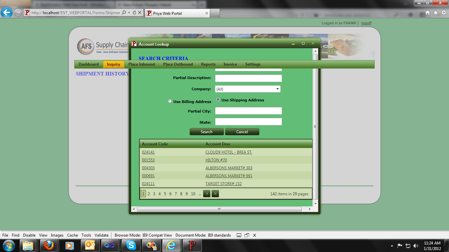Open the Settings menu
This screenshot has width=449, height=252.
tap(253, 64)
